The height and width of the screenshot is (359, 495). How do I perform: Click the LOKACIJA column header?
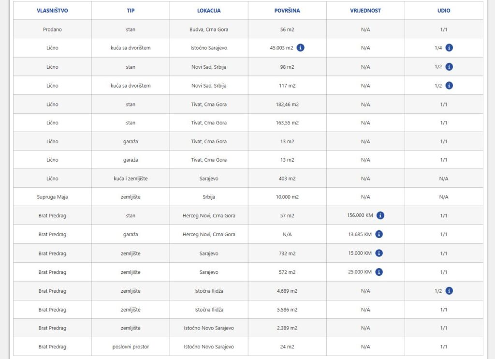tap(209, 11)
